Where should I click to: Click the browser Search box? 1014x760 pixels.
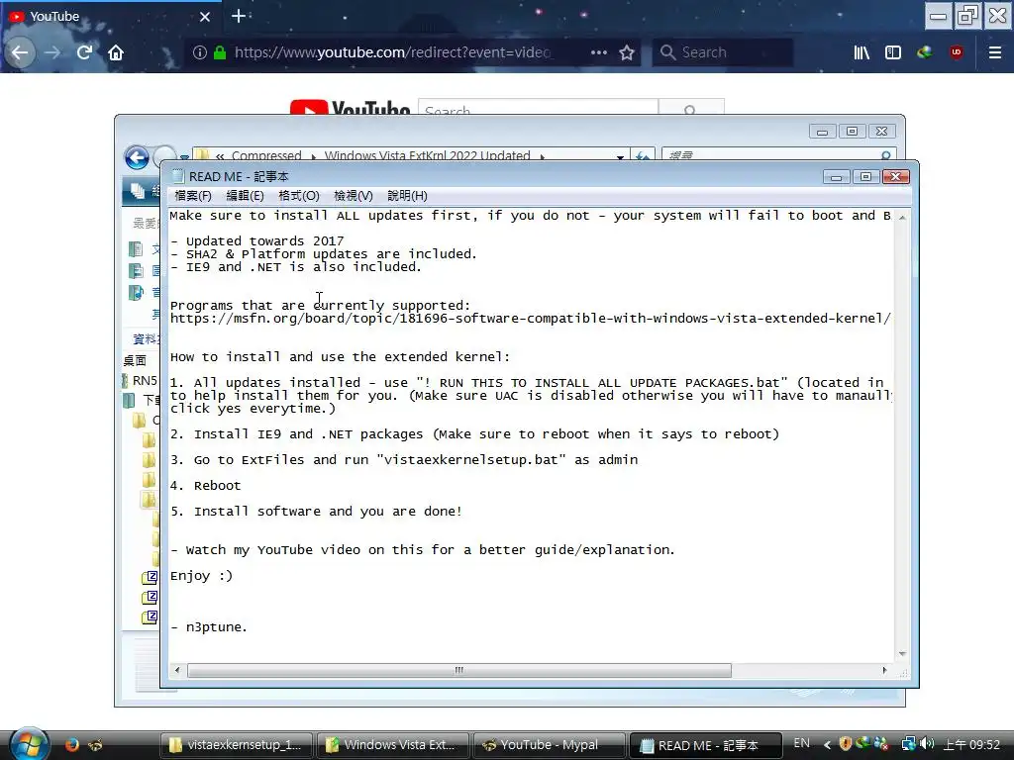[723, 52]
